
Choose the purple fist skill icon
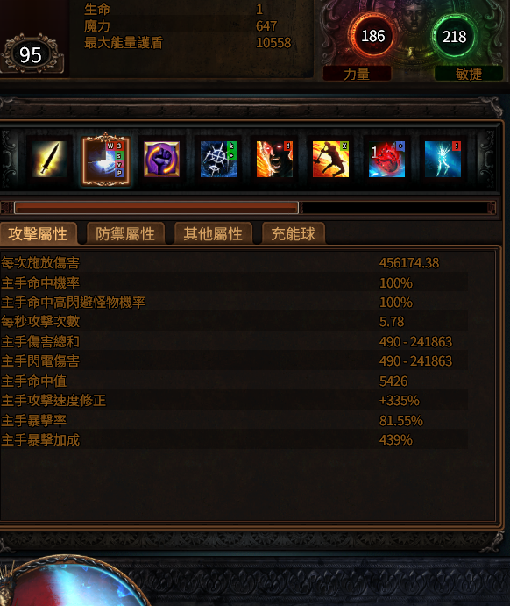click(x=162, y=160)
